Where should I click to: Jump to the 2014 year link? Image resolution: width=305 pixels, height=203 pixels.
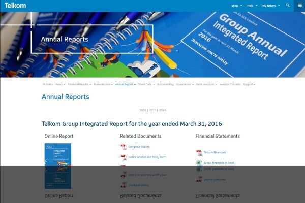(x=163, y=110)
